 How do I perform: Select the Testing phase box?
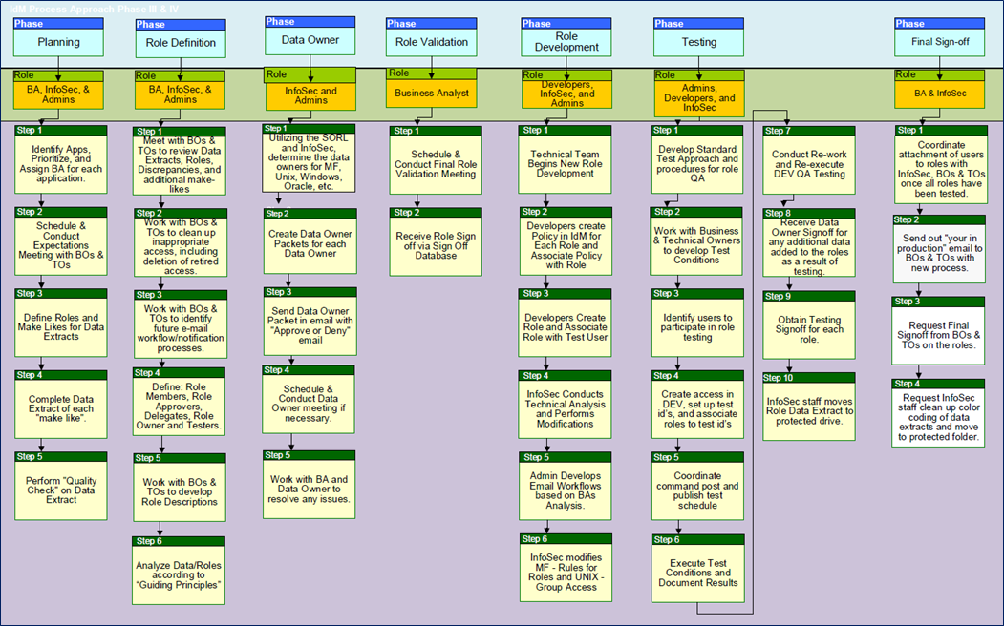(698, 42)
